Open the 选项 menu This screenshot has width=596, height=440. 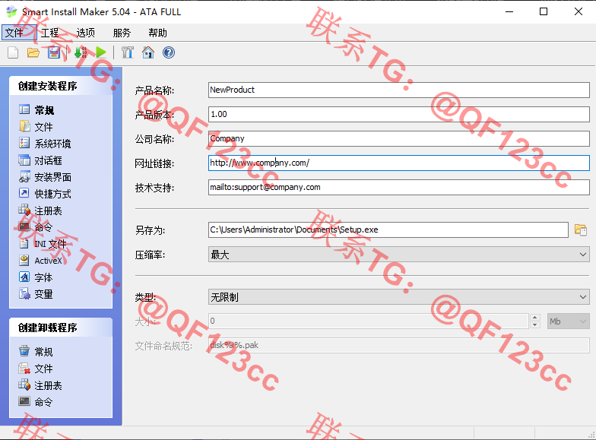tap(85, 33)
